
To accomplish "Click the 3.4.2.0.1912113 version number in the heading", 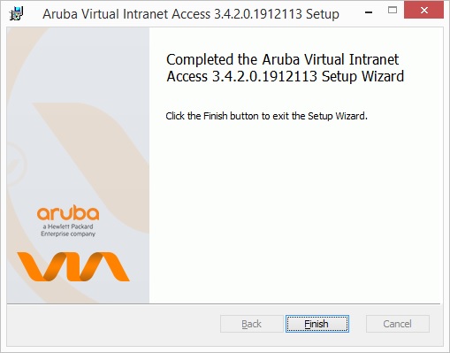I will 264,76.
